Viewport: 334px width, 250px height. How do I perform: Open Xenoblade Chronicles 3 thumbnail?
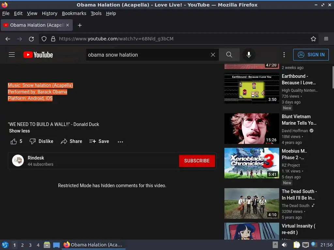pyautogui.click(x=252, y=163)
